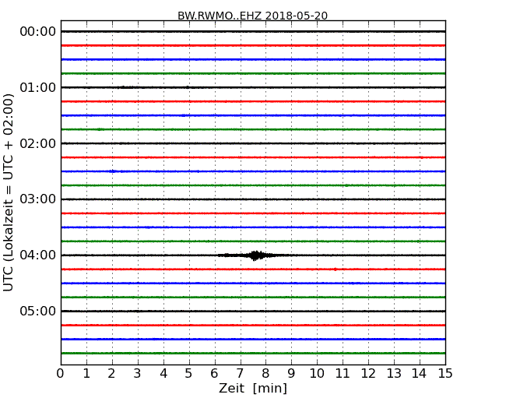
Task: Click the seismic event burst on 04:00 trace
Action: [255, 255]
